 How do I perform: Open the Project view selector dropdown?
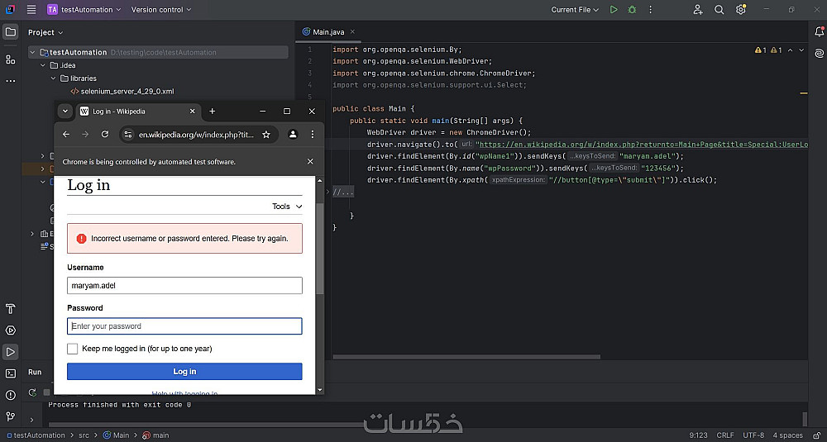coord(45,32)
